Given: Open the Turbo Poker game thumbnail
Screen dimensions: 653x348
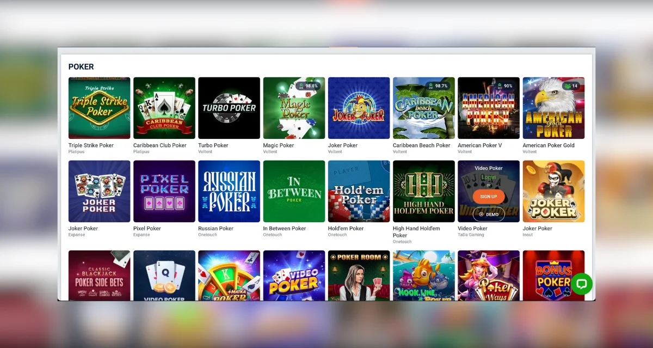Looking at the screenshot, I should [229, 108].
